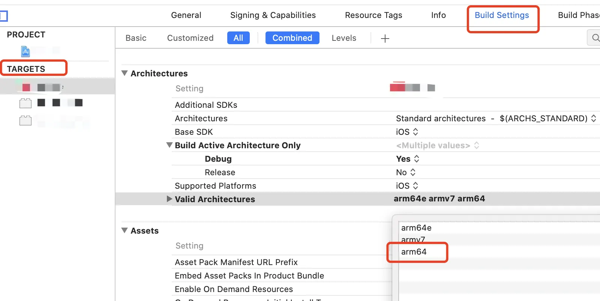Switch view to Levels
The image size is (600, 301).
click(344, 38)
